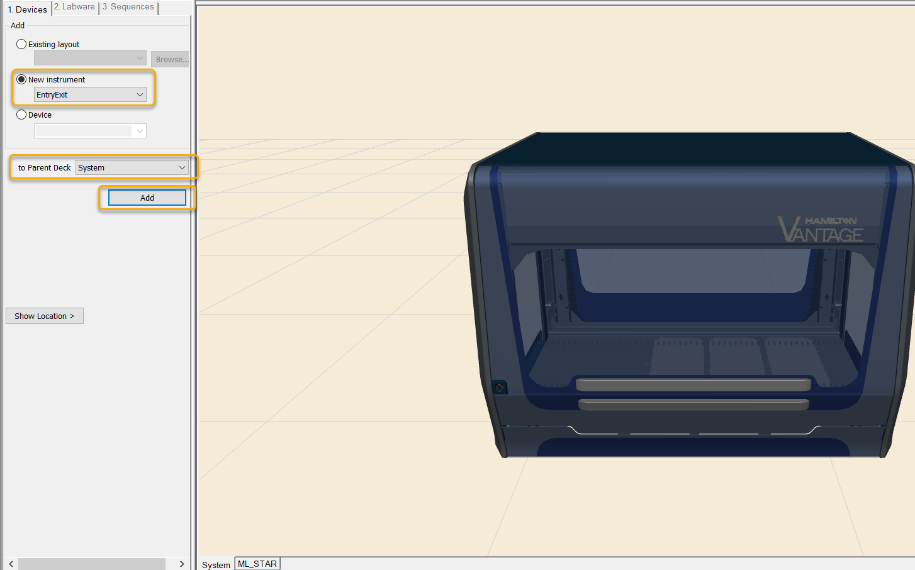The width and height of the screenshot is (915, 570).
Task: Click the Add button
Action: coord(147,198)
